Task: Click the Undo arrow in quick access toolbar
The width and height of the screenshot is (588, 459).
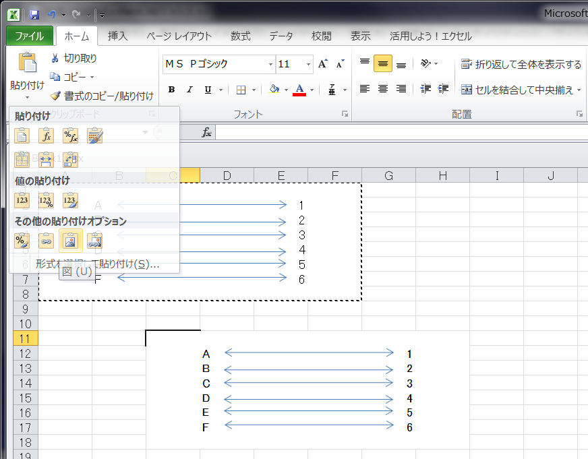Action: pos(51,15)
